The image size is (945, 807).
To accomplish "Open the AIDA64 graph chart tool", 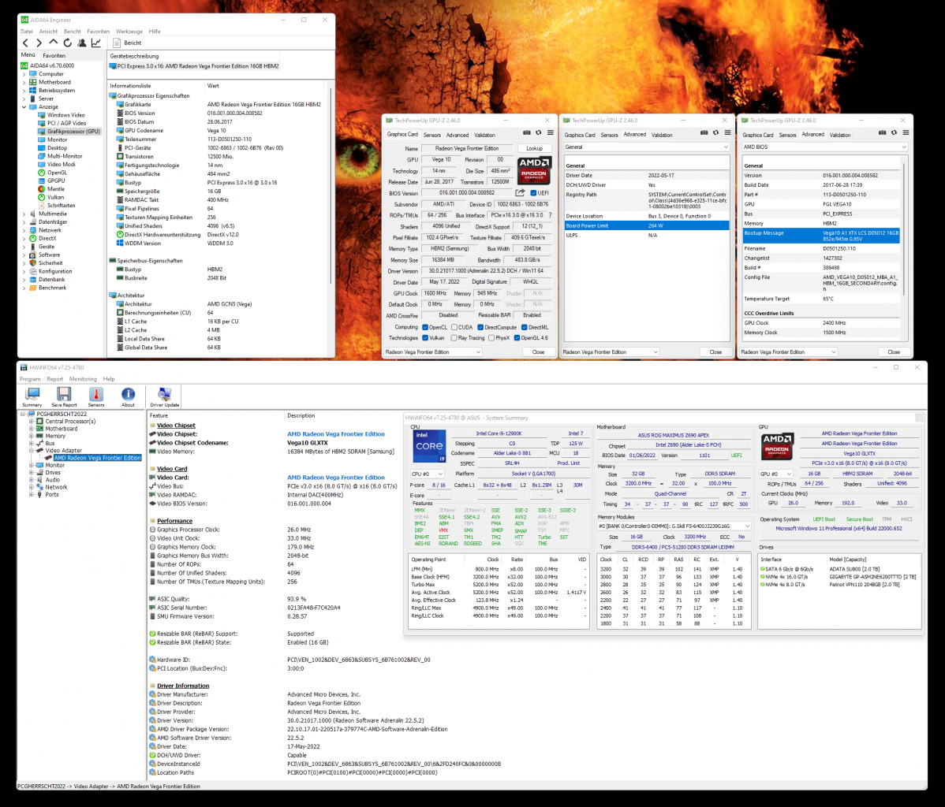I will click(95, 43).
